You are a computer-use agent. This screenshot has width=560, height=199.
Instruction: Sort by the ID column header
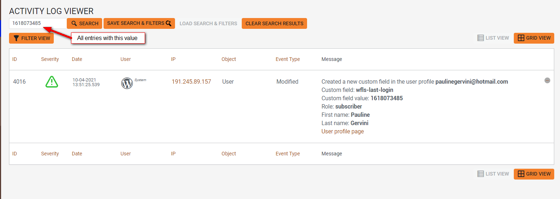click(15, 59)
